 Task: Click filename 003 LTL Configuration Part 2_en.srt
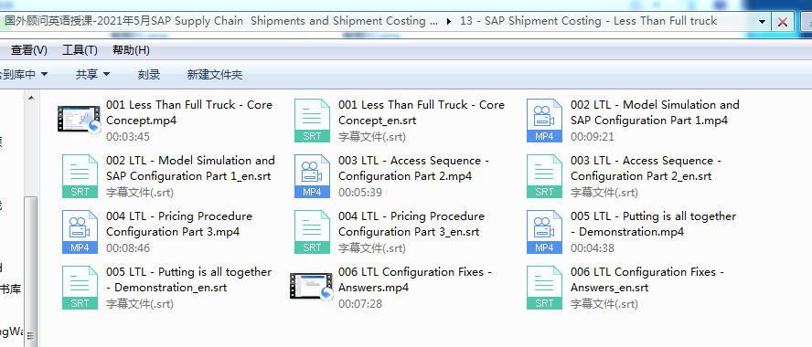pyautogui.click(x=646, y=169)
